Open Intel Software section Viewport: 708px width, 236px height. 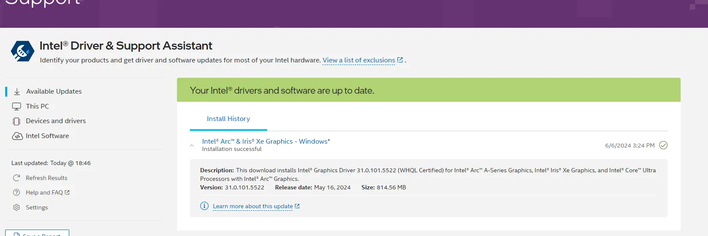tap(47, 136)
